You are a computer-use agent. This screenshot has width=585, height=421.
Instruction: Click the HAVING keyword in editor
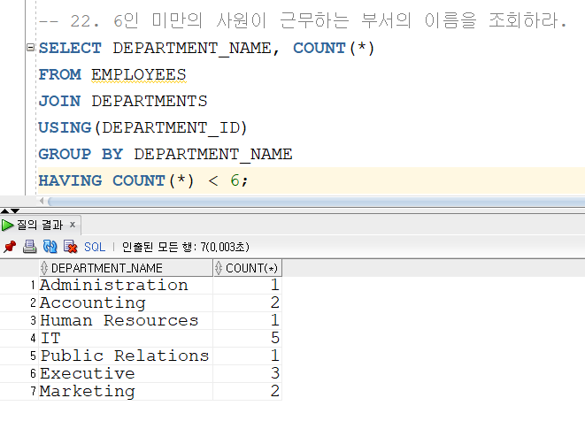click(70, 180)
